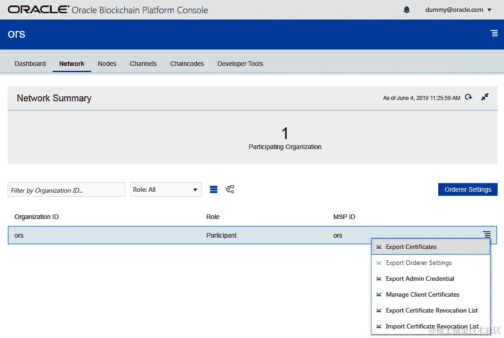Open the ors row action menu icon
Screen dimensions: 504x338
487,235
